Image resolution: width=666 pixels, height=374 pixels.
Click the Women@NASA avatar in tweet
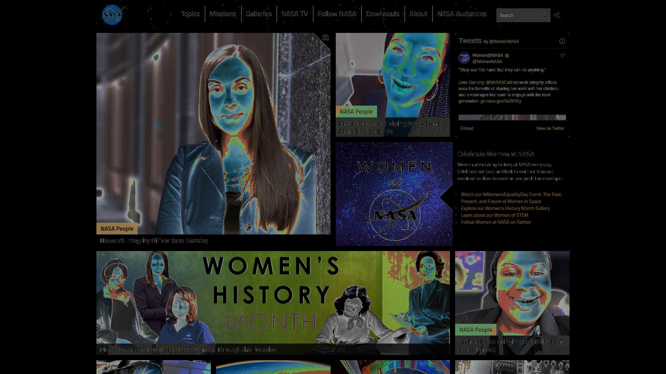[464, 58]
